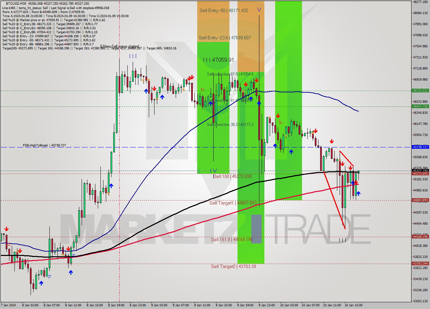
Task: Click the 'Point A:47277.824' info line
Action: (x=43, y=12)
